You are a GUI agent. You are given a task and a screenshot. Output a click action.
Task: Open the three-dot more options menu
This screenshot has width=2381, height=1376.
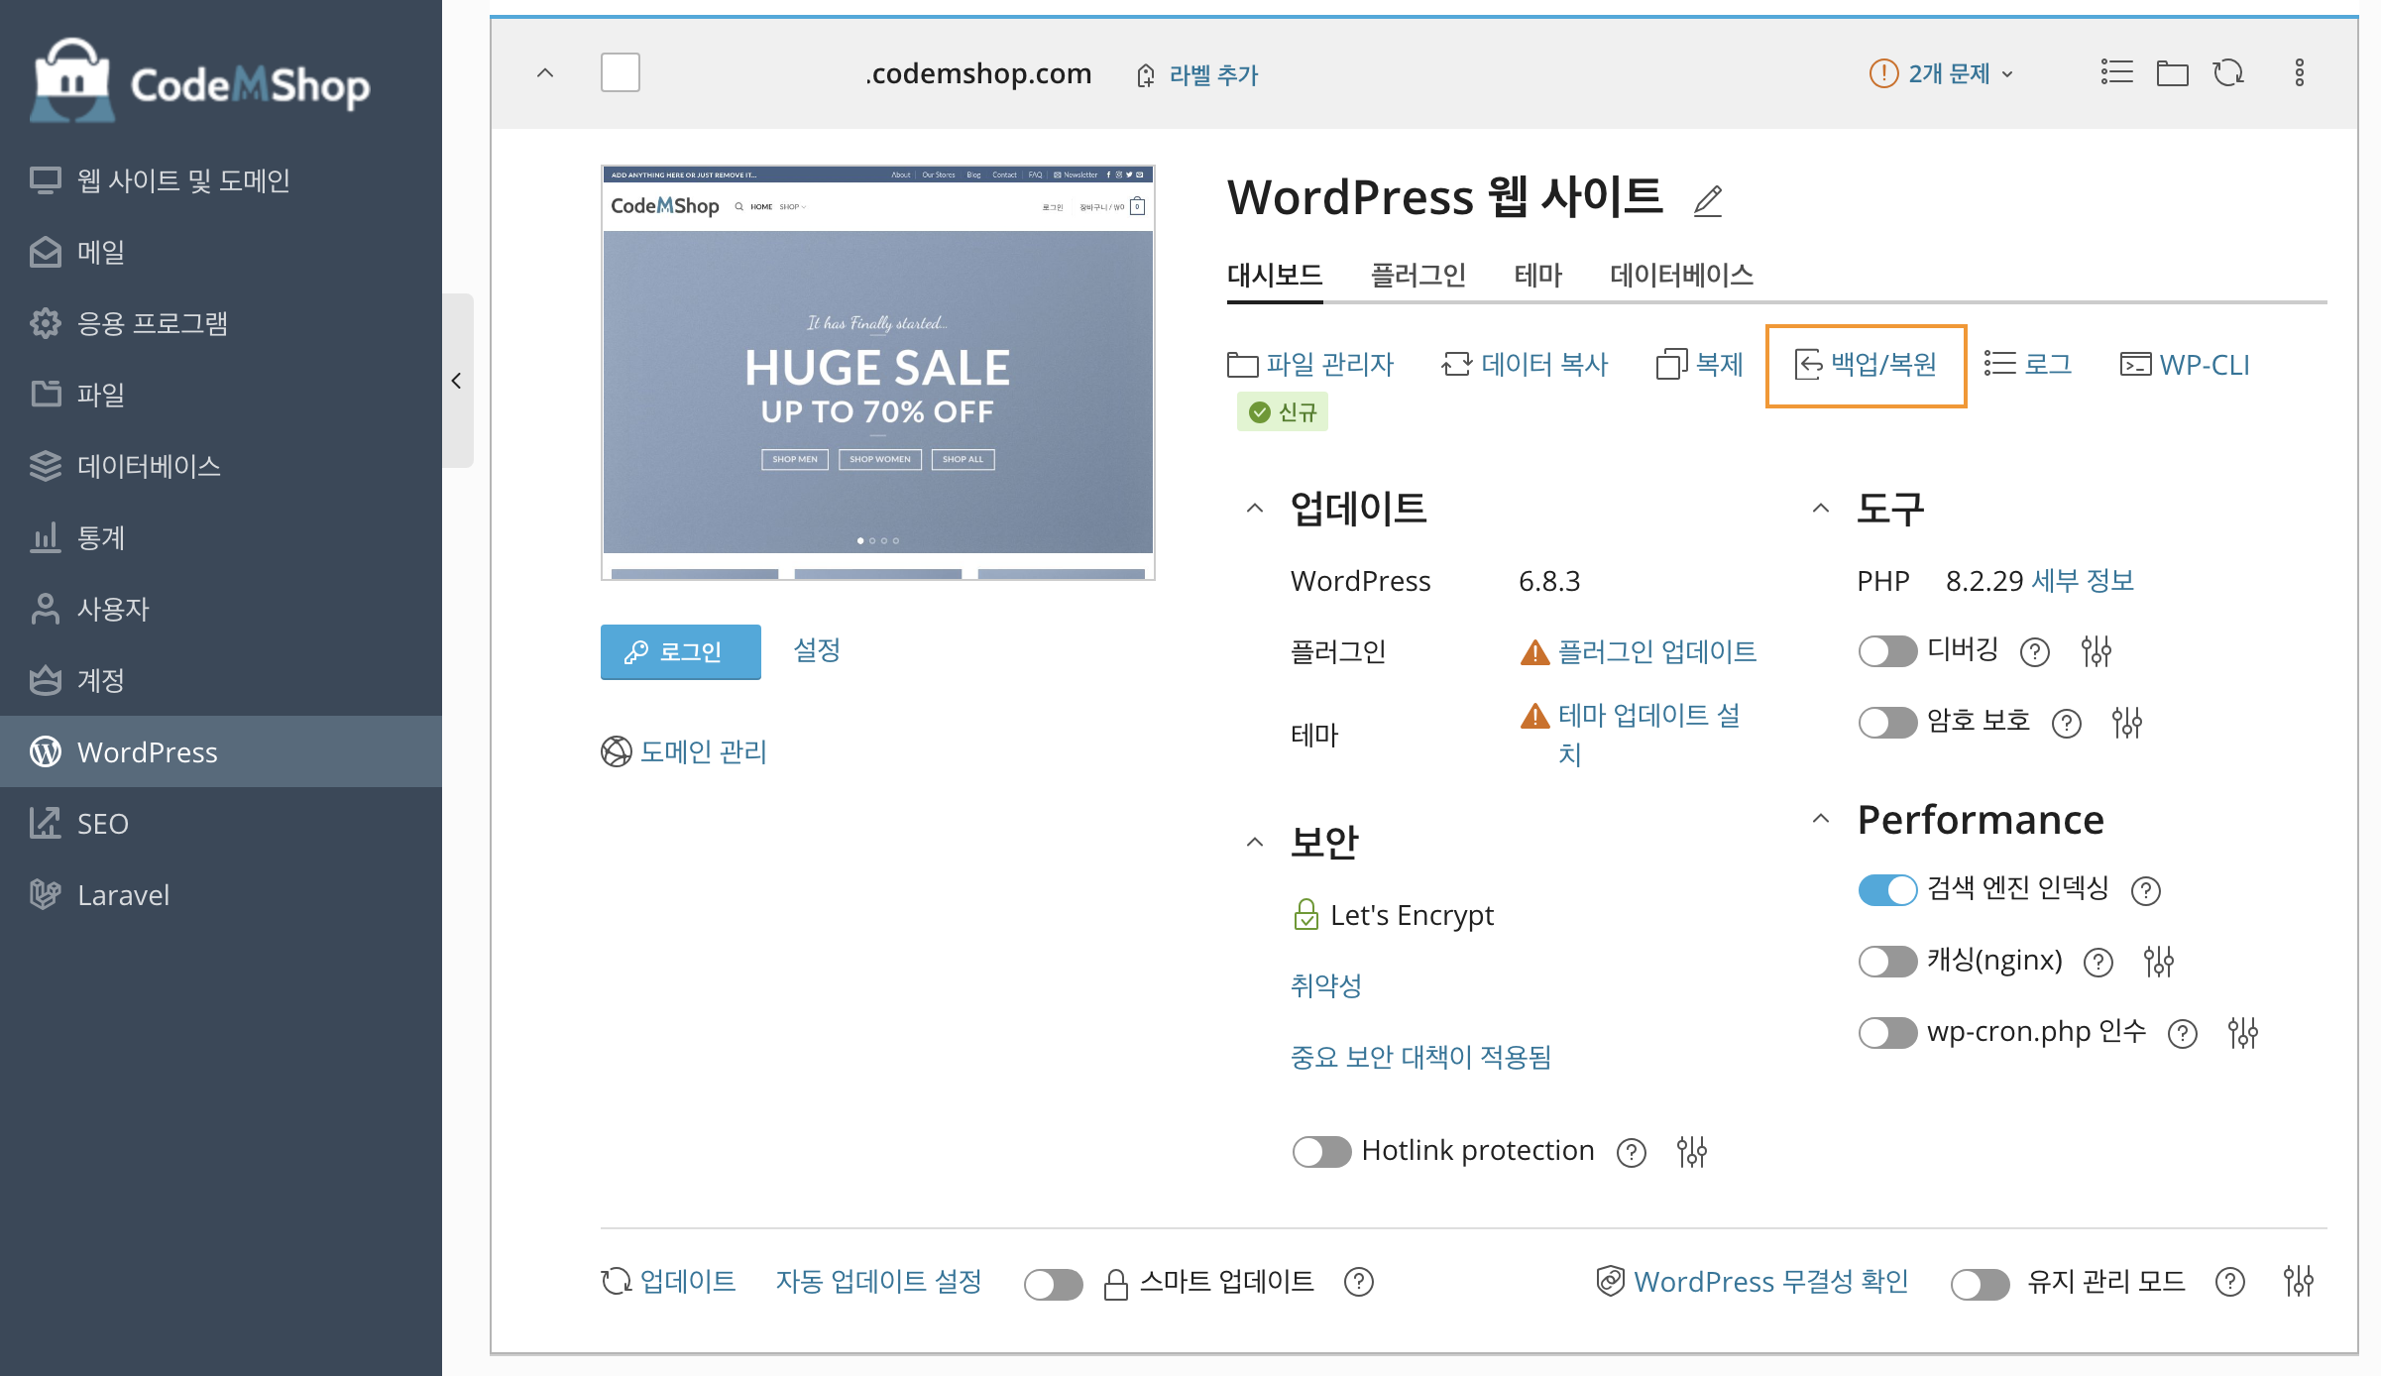(x=2299, y=73)
